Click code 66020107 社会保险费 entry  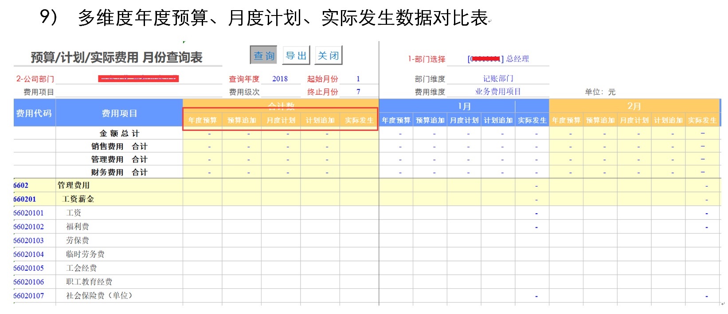(29, 295)
